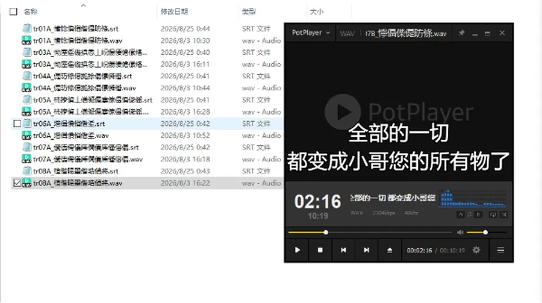
Task: Click the WAV icon of tr05A .wav file
Action: (x=27, y=112)
